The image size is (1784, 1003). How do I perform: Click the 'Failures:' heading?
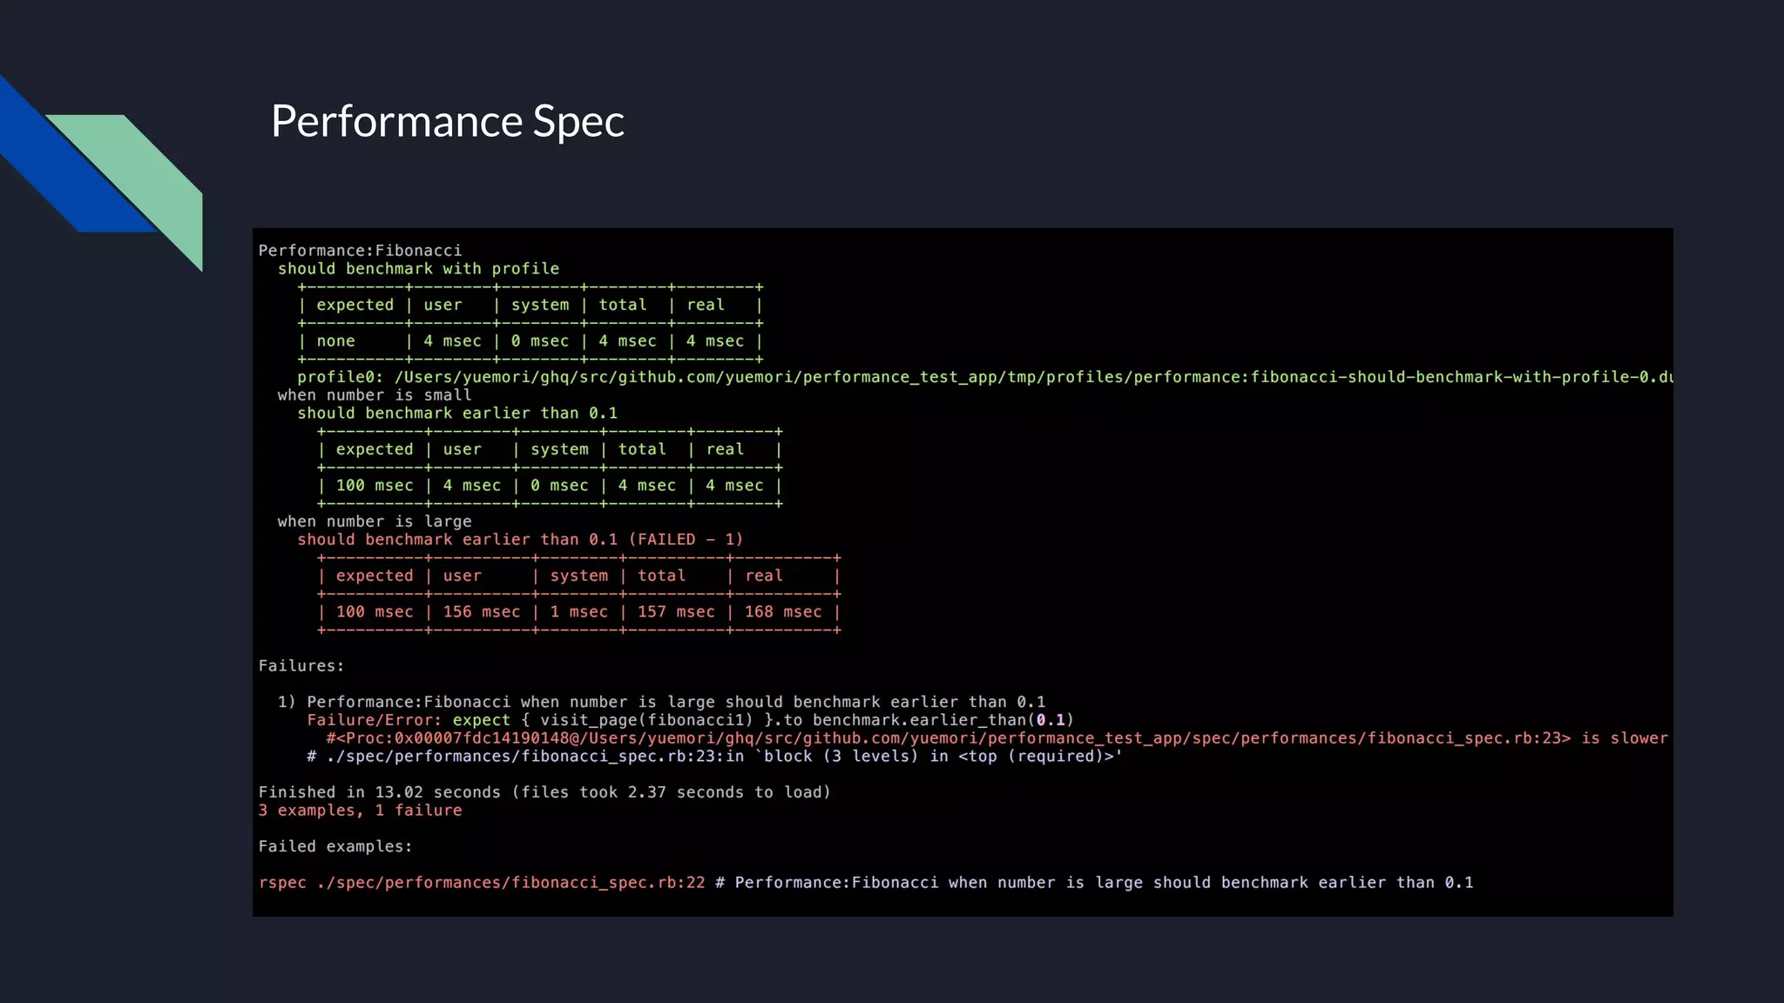point(301,666)
